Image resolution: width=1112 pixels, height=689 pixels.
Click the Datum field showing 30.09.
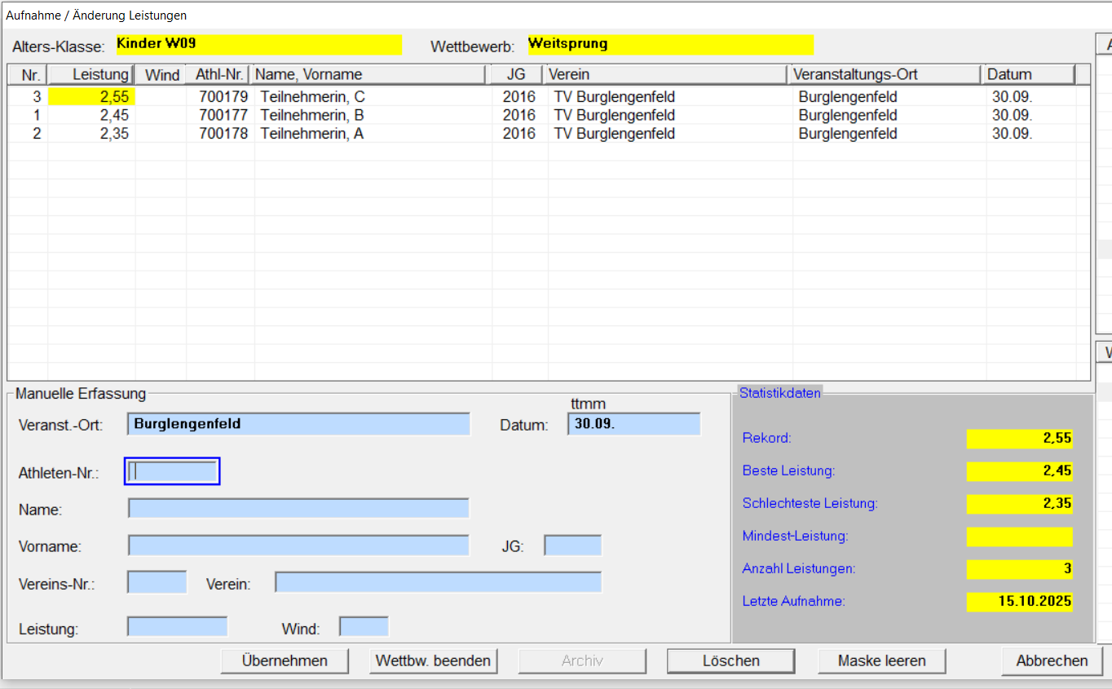(633, 424)
